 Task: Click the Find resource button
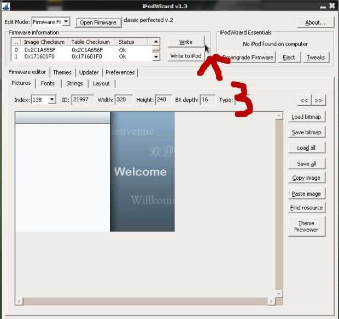click(306, 208)
